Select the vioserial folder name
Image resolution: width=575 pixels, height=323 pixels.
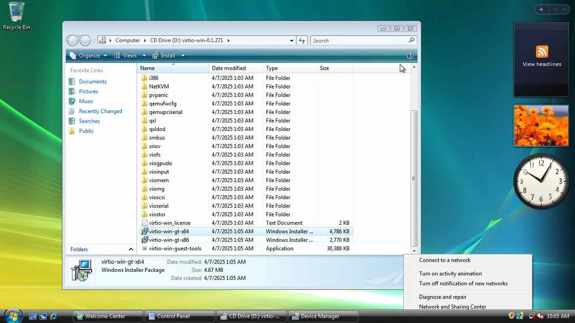point(159,206)
